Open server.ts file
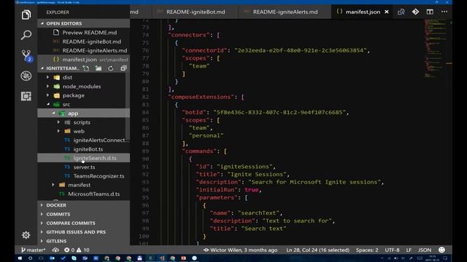The height and width of the screenshot is (262, 467). pyautogui.click(x=85, y=167)
